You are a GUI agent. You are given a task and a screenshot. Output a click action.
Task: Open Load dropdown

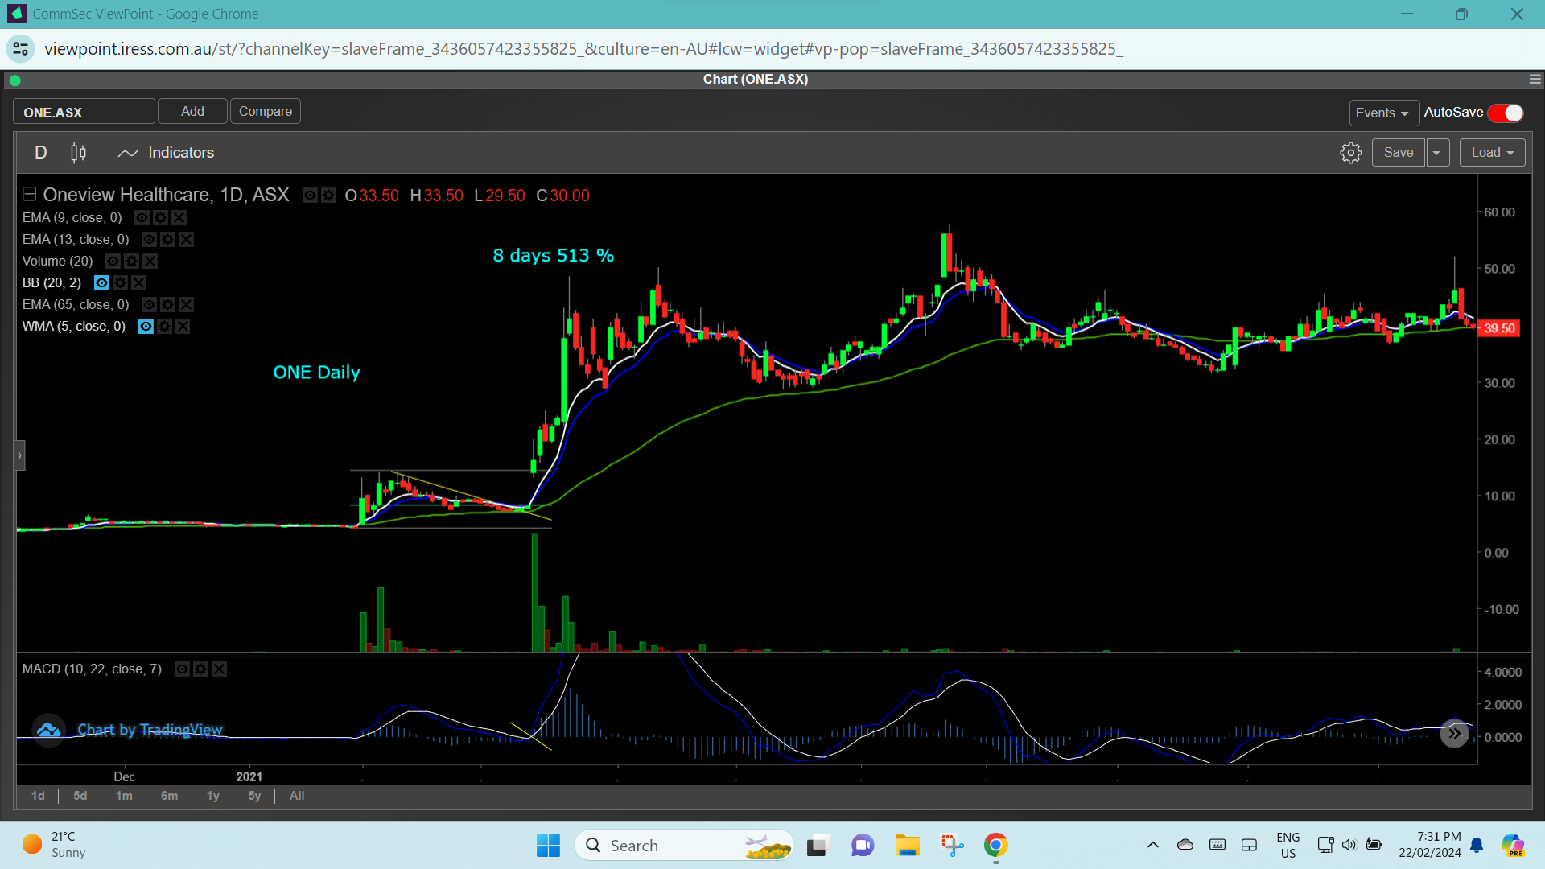1492,153
